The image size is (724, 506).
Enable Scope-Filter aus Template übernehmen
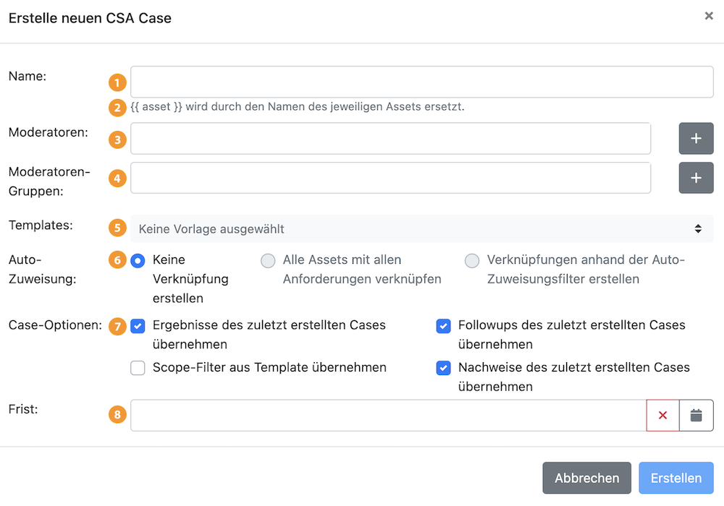[138, 368]
